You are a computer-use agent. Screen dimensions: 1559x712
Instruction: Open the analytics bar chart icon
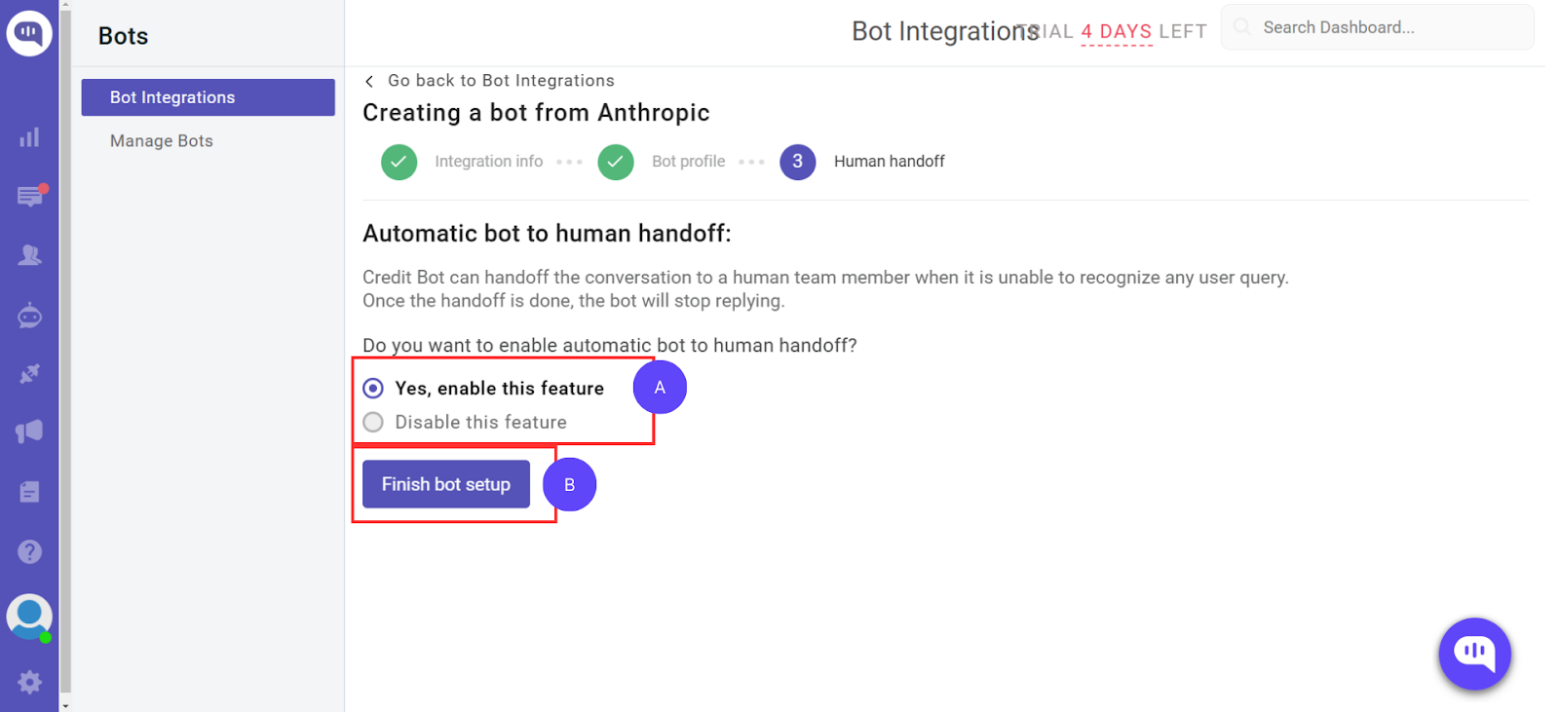coord(29,137)
